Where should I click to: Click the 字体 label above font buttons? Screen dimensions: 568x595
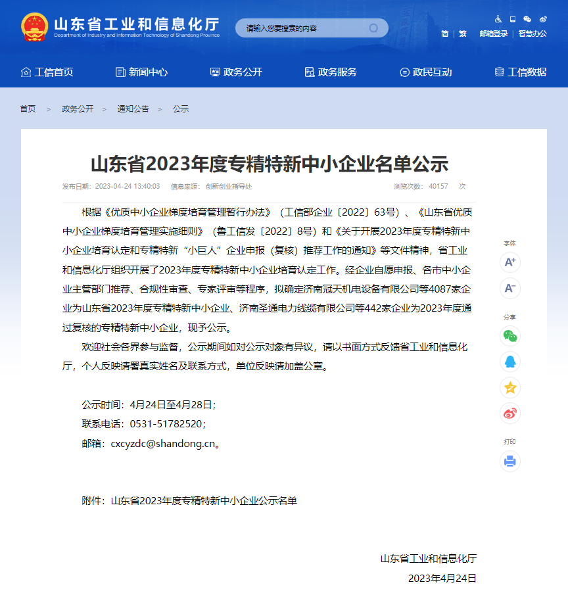tap(509, 243)
